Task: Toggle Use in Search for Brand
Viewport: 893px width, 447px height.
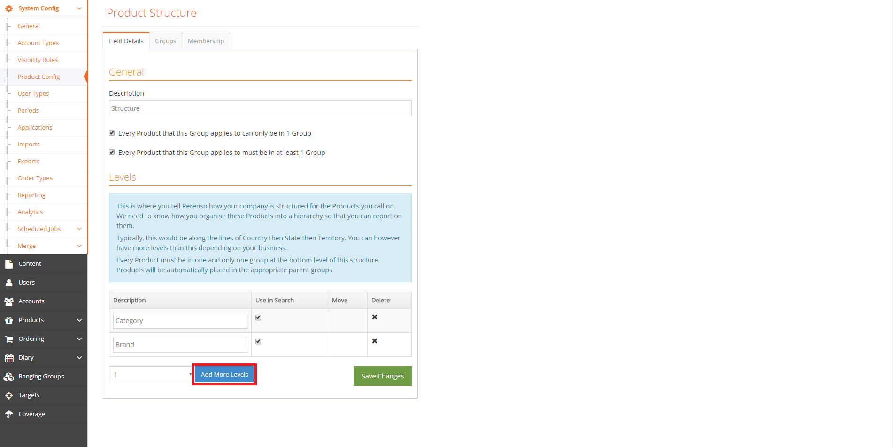Action: coord(258,341)
